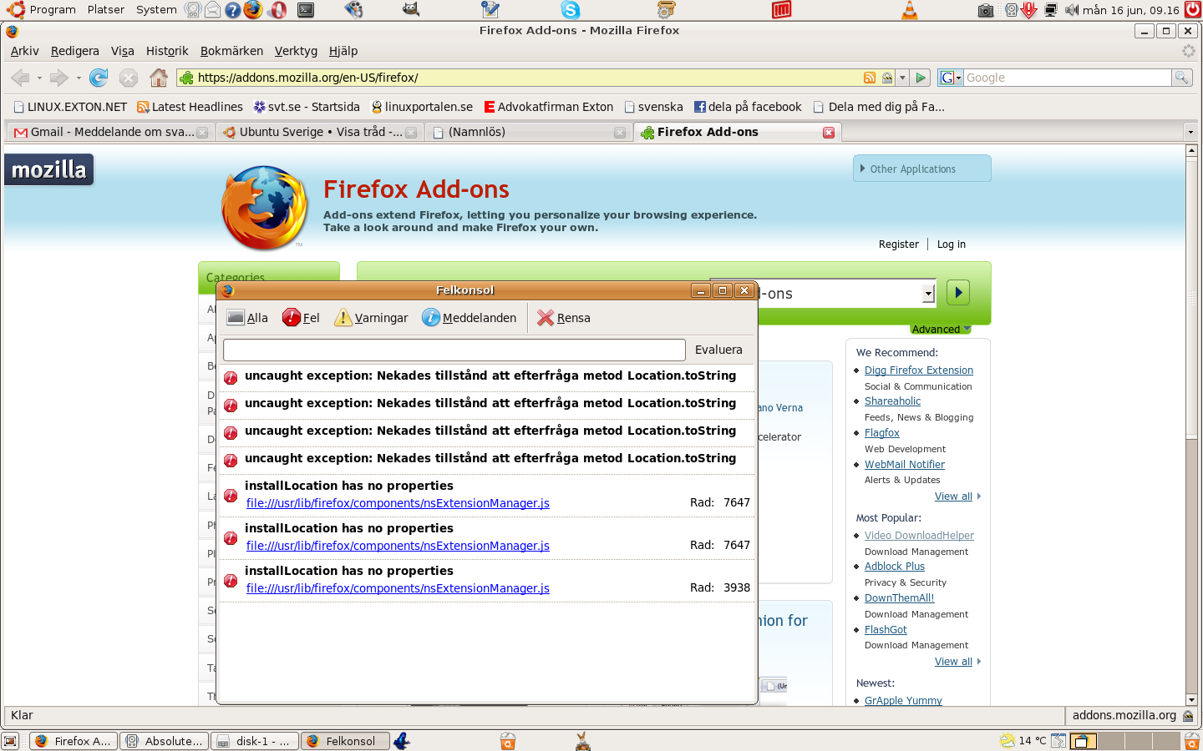Open the Arkiv menu
Image resolution: width=1203 pixels, height=751 pixels.
point(25,51)
